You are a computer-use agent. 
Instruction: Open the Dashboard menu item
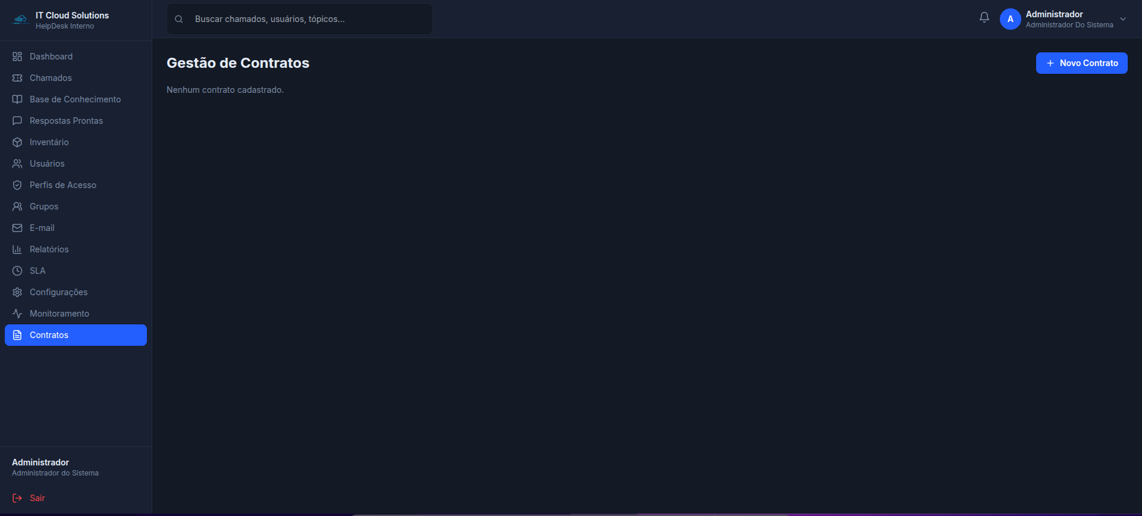tap(76, 57)
